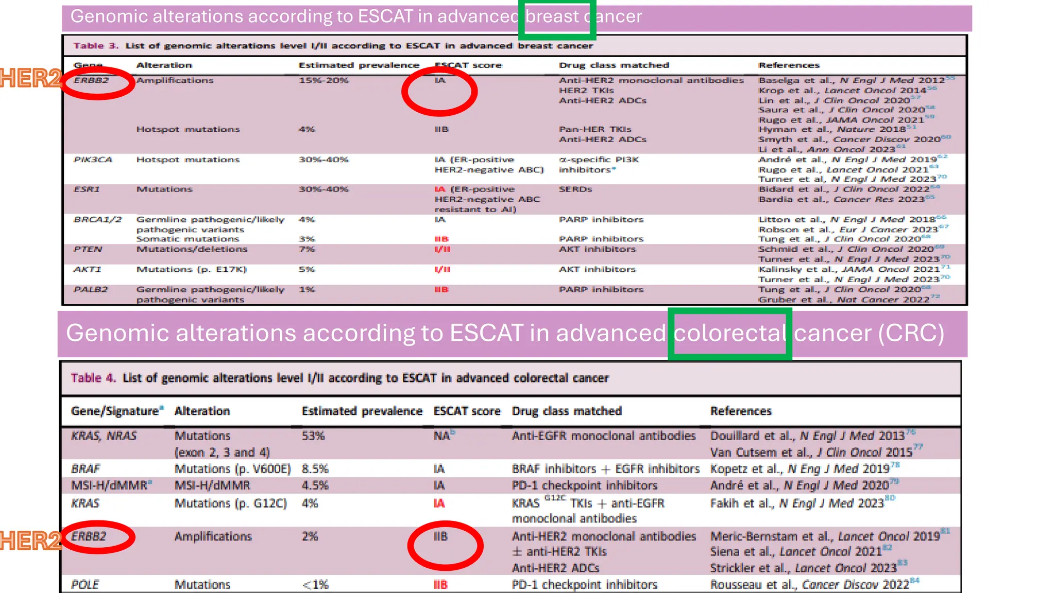Click the Robson et al. Eur J Cancer reference
Screen dimensions: 1055x593
point(853,230)
